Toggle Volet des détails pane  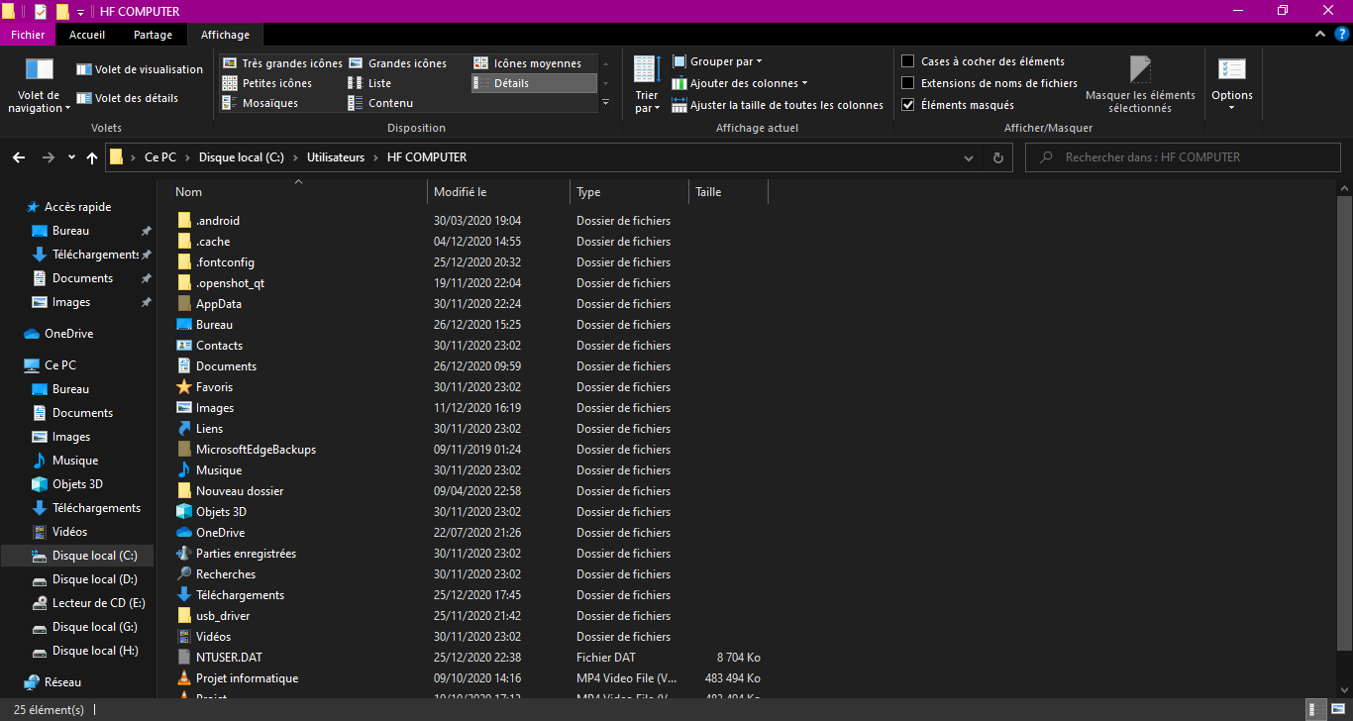[128, 98]
